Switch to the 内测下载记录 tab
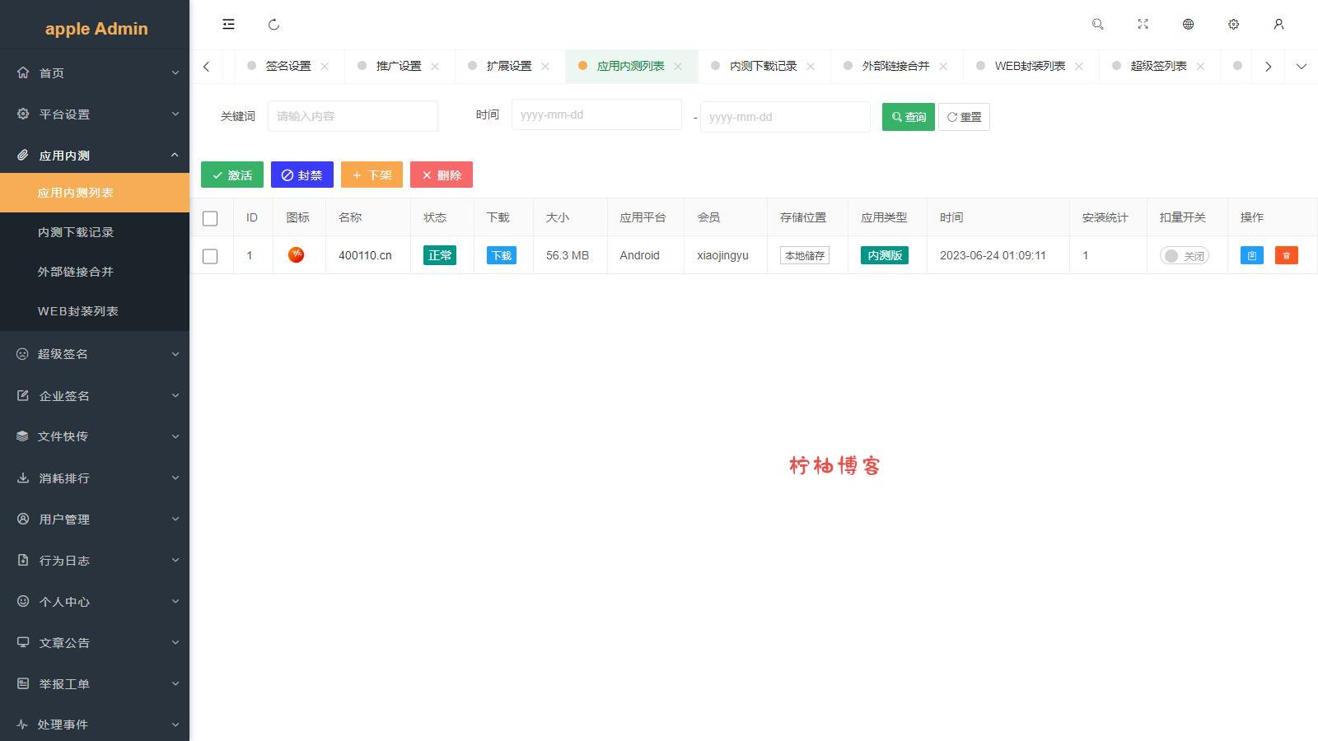Image resolution: width=1318 pixels, height=741 pixels. coord(763,66)
